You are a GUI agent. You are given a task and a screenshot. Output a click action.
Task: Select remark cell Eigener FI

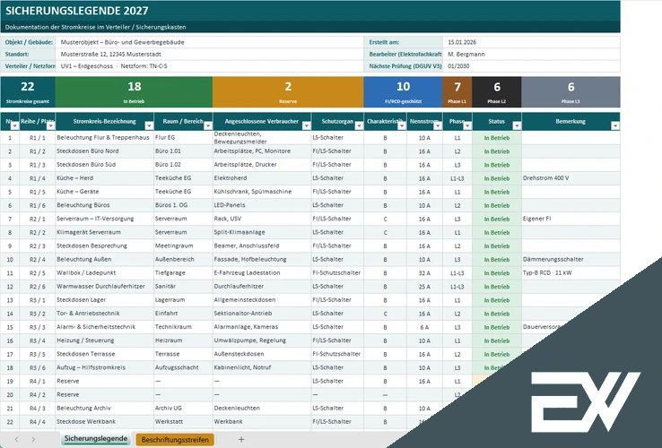(x=571, y=219)
